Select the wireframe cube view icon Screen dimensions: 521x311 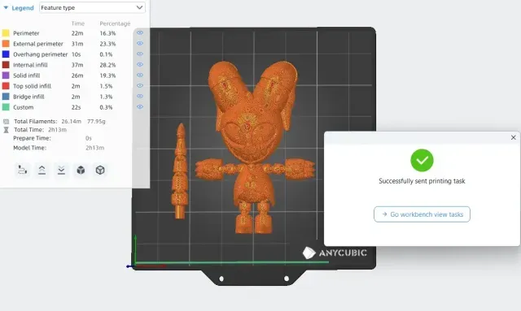click(x=100, y=170)
